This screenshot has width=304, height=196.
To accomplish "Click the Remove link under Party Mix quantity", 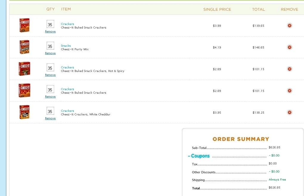I will coord(50,53).
